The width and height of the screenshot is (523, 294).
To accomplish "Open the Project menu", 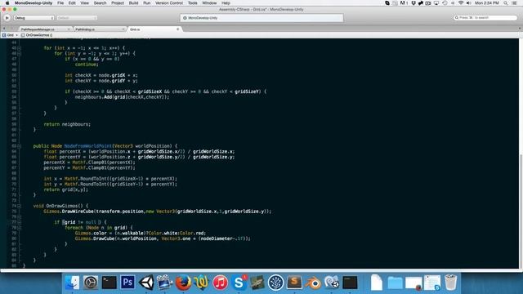I will (118, 3).
